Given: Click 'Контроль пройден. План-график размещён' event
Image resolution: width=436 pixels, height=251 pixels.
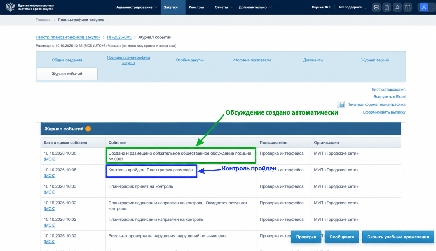Looking at the screenshot, I should pyautogui.click(x=151, y=170).
